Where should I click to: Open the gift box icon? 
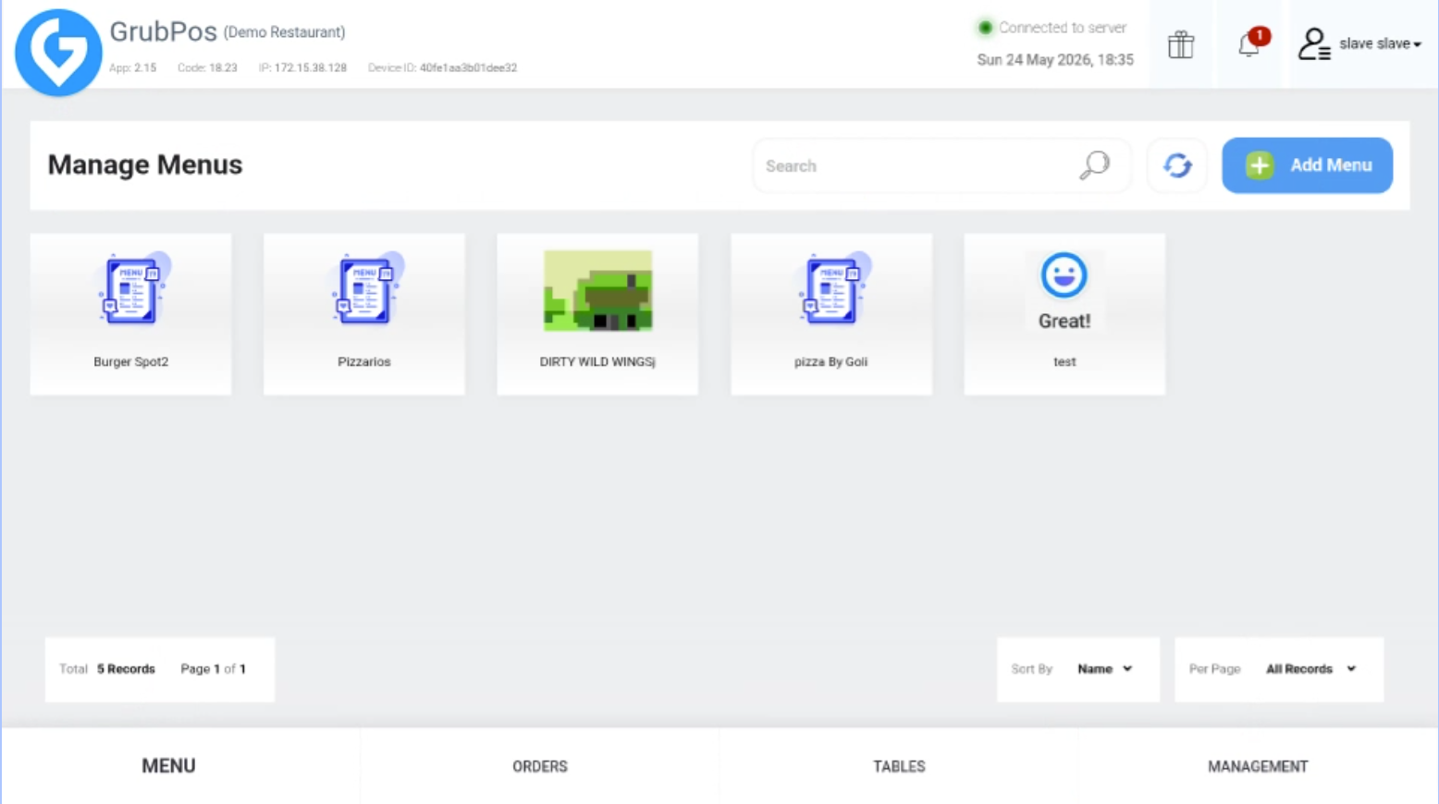(1181, 44)
